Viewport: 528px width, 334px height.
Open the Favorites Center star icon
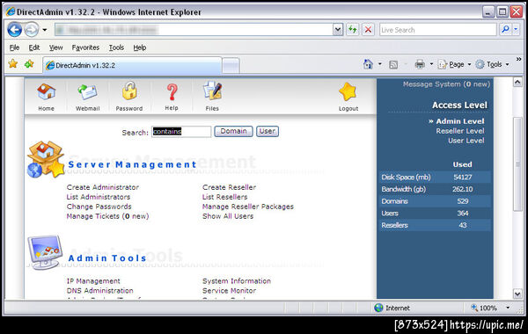[x=13, y=63]
